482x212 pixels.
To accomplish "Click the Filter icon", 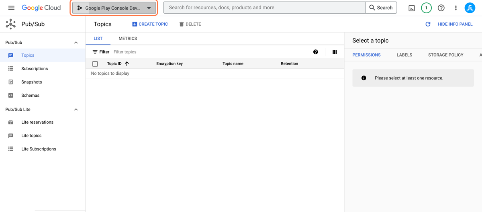I will (x=95, y=52).
